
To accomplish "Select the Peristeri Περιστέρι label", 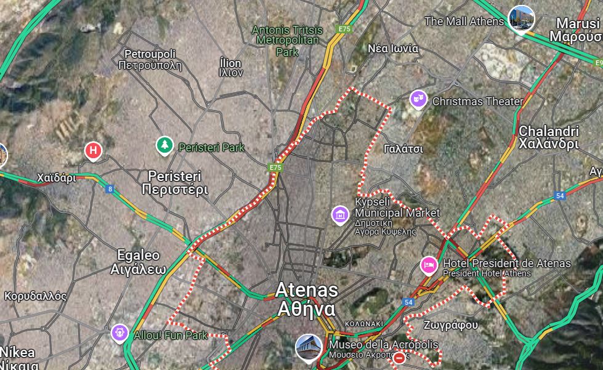I will pyautogui.click(x=175, y=182).
